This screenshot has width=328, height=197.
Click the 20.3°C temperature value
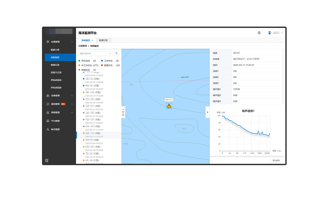pos(236,53)
